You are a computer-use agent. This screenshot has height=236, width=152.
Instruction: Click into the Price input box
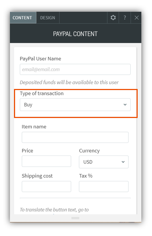(x=46, y=161)
